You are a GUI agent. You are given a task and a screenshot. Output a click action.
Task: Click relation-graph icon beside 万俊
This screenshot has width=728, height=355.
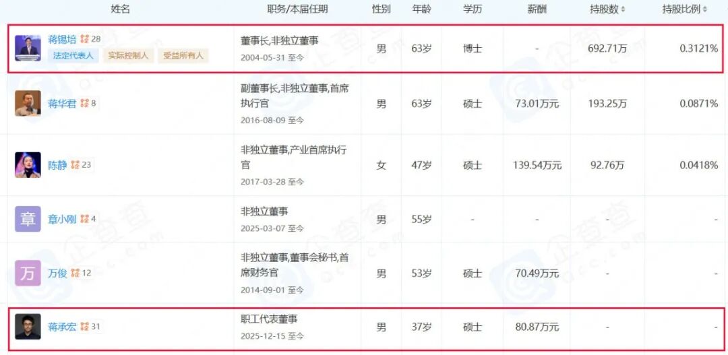tap(75, 273)
